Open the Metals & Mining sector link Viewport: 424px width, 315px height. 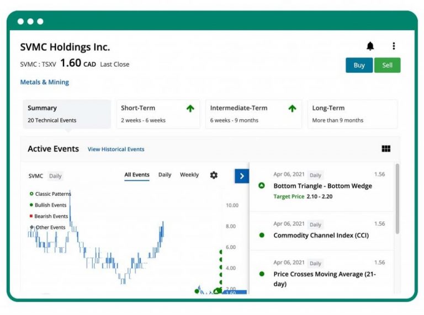click(x=45, y=82)
